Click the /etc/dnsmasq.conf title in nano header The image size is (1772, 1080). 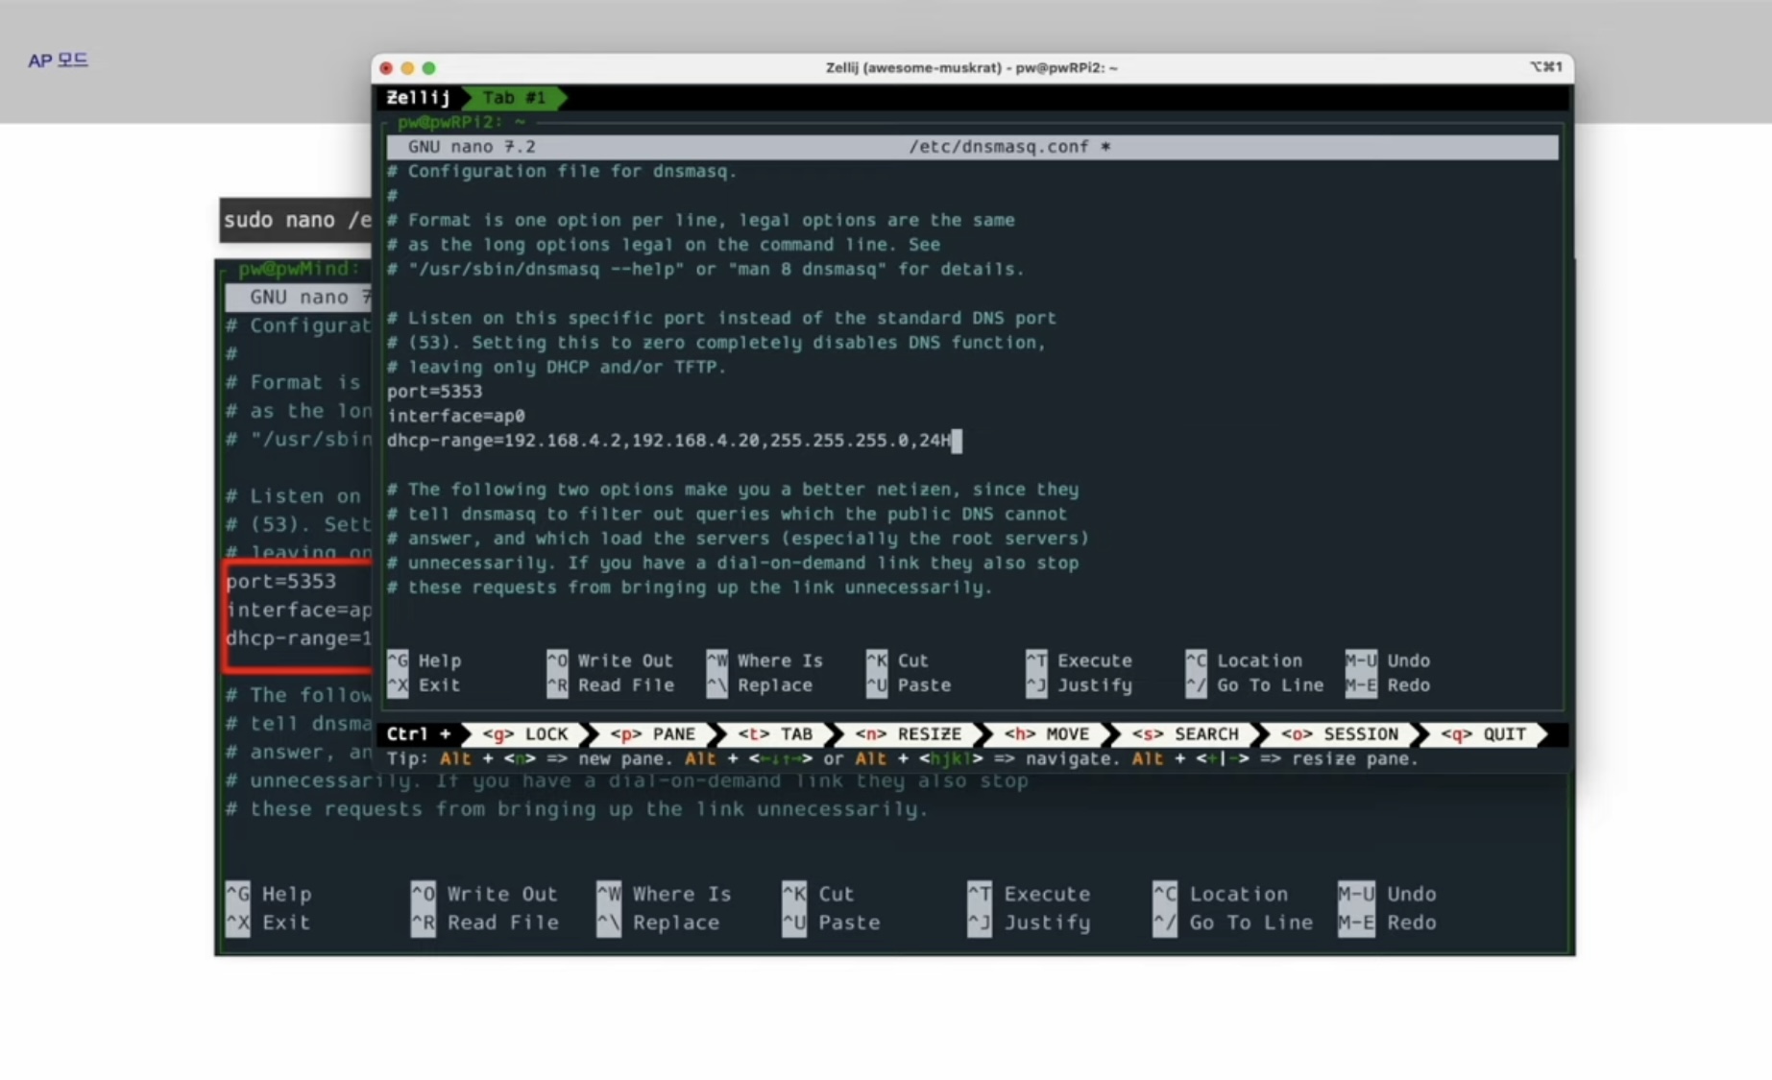999,146
